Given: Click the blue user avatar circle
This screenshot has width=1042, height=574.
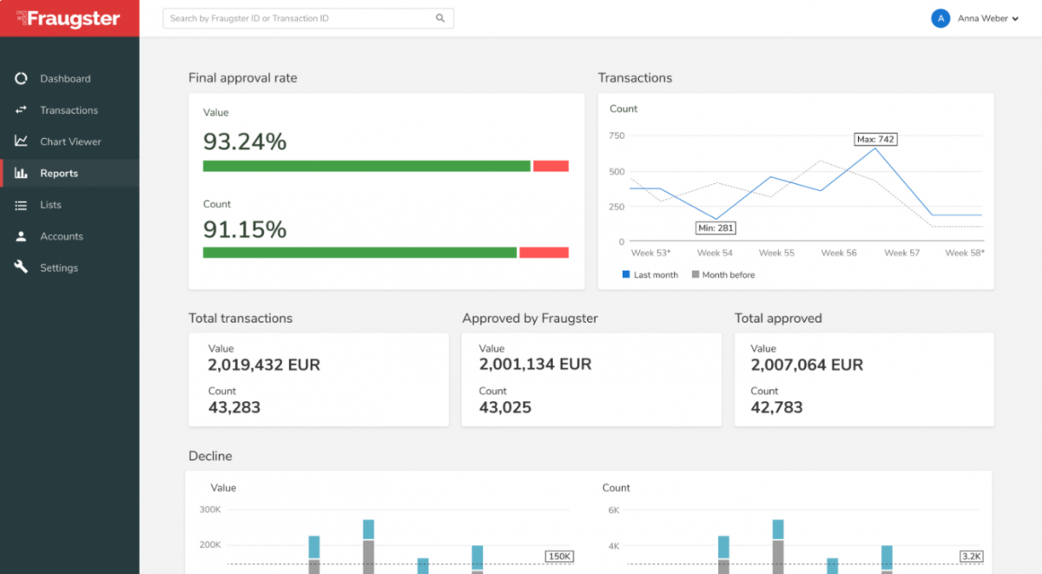Looking at the screenshot, I should (940, 18).
